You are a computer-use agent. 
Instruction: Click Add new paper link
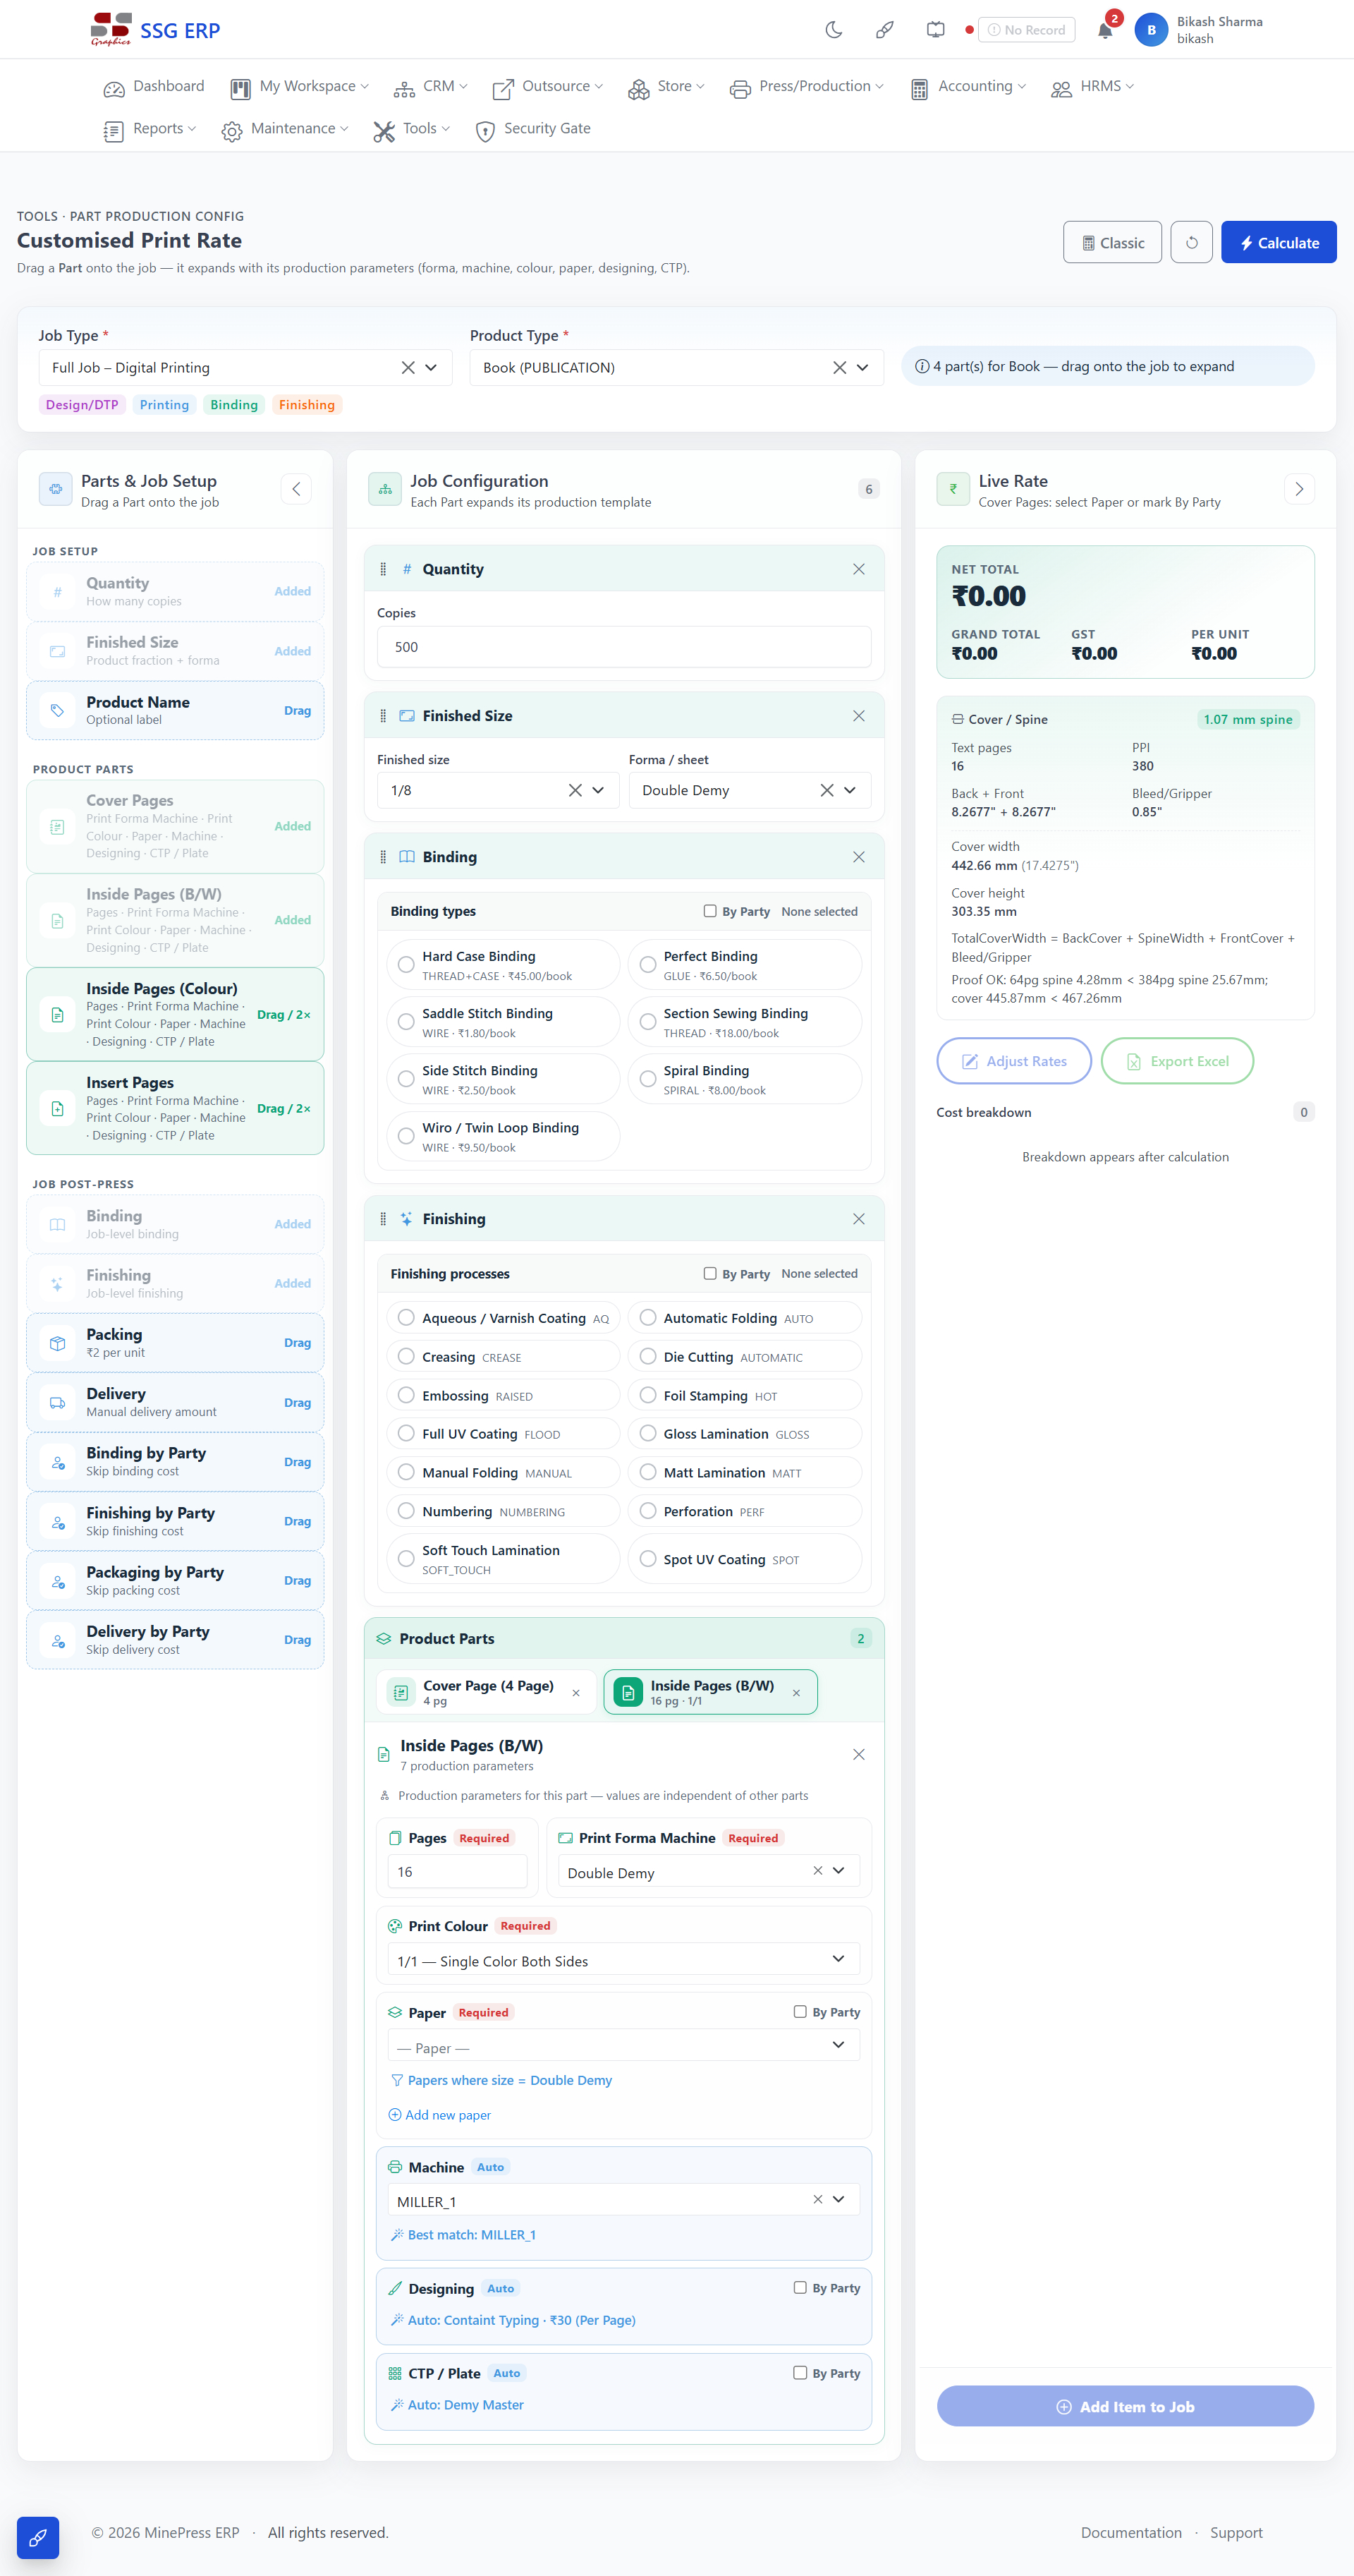click(439, 2115)
